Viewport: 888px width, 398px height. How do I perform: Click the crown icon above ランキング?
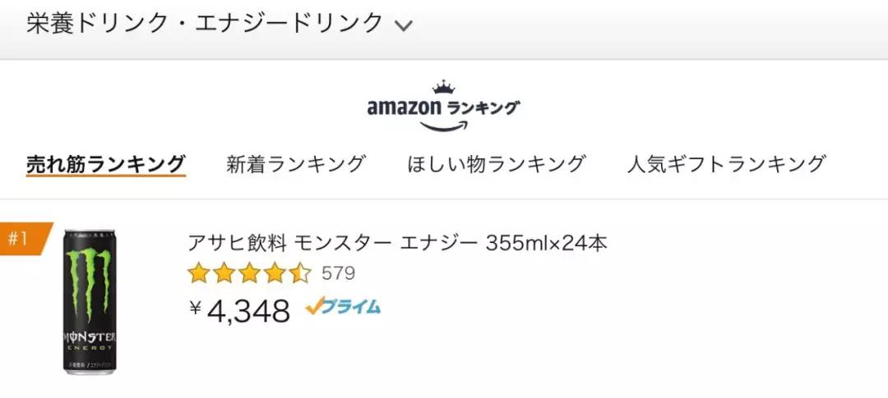click(x=443, y=87)
